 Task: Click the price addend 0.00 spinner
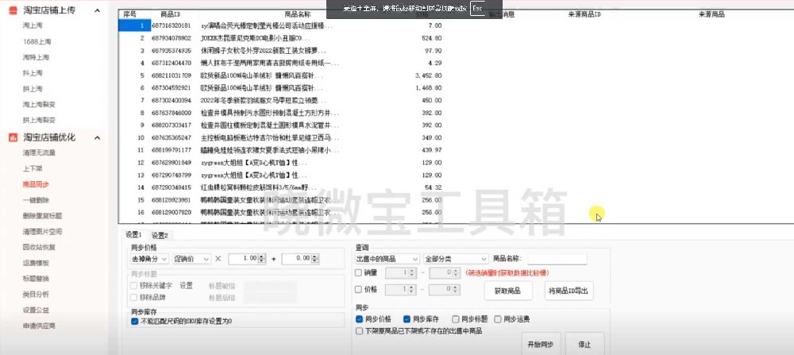(x=300, y=259)
